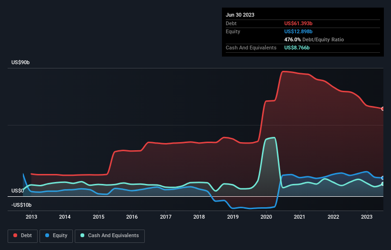Click the 2016 x-axis label
The height and width of the screenshot is (250, 391).
click(132, 217)
